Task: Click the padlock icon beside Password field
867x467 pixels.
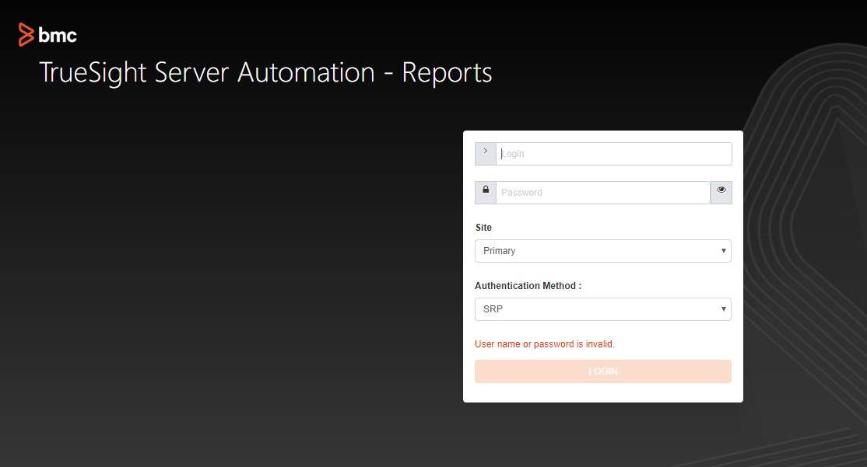Action: point(486,192)
